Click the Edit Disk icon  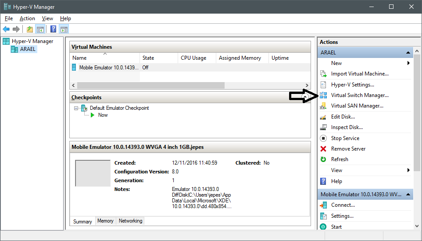click(x=323, y=117)
